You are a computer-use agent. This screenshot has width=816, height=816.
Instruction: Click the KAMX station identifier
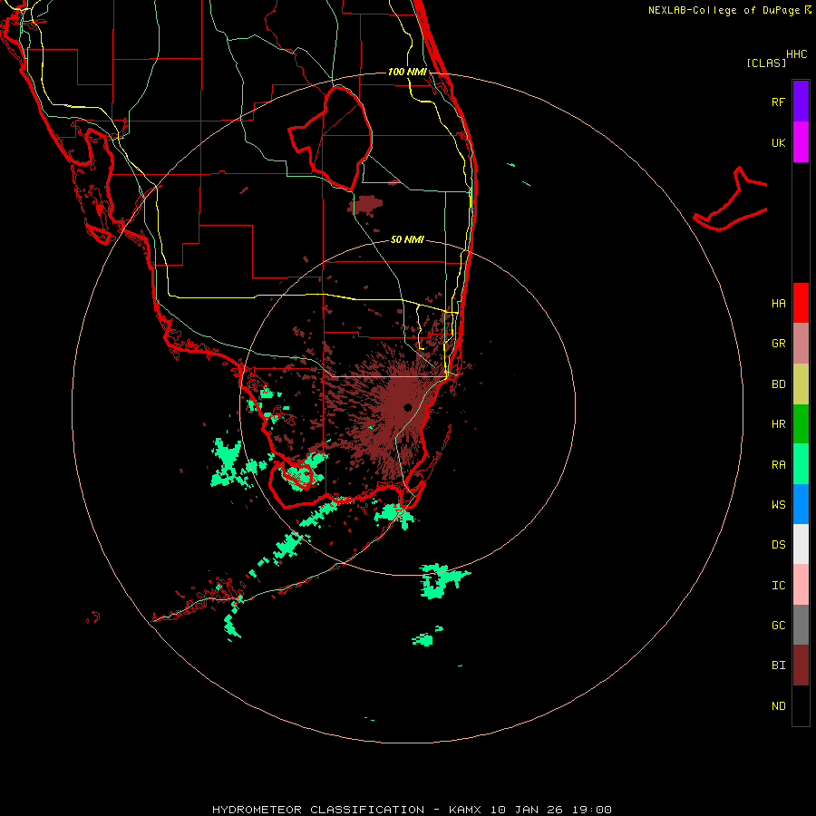point(465,810)
